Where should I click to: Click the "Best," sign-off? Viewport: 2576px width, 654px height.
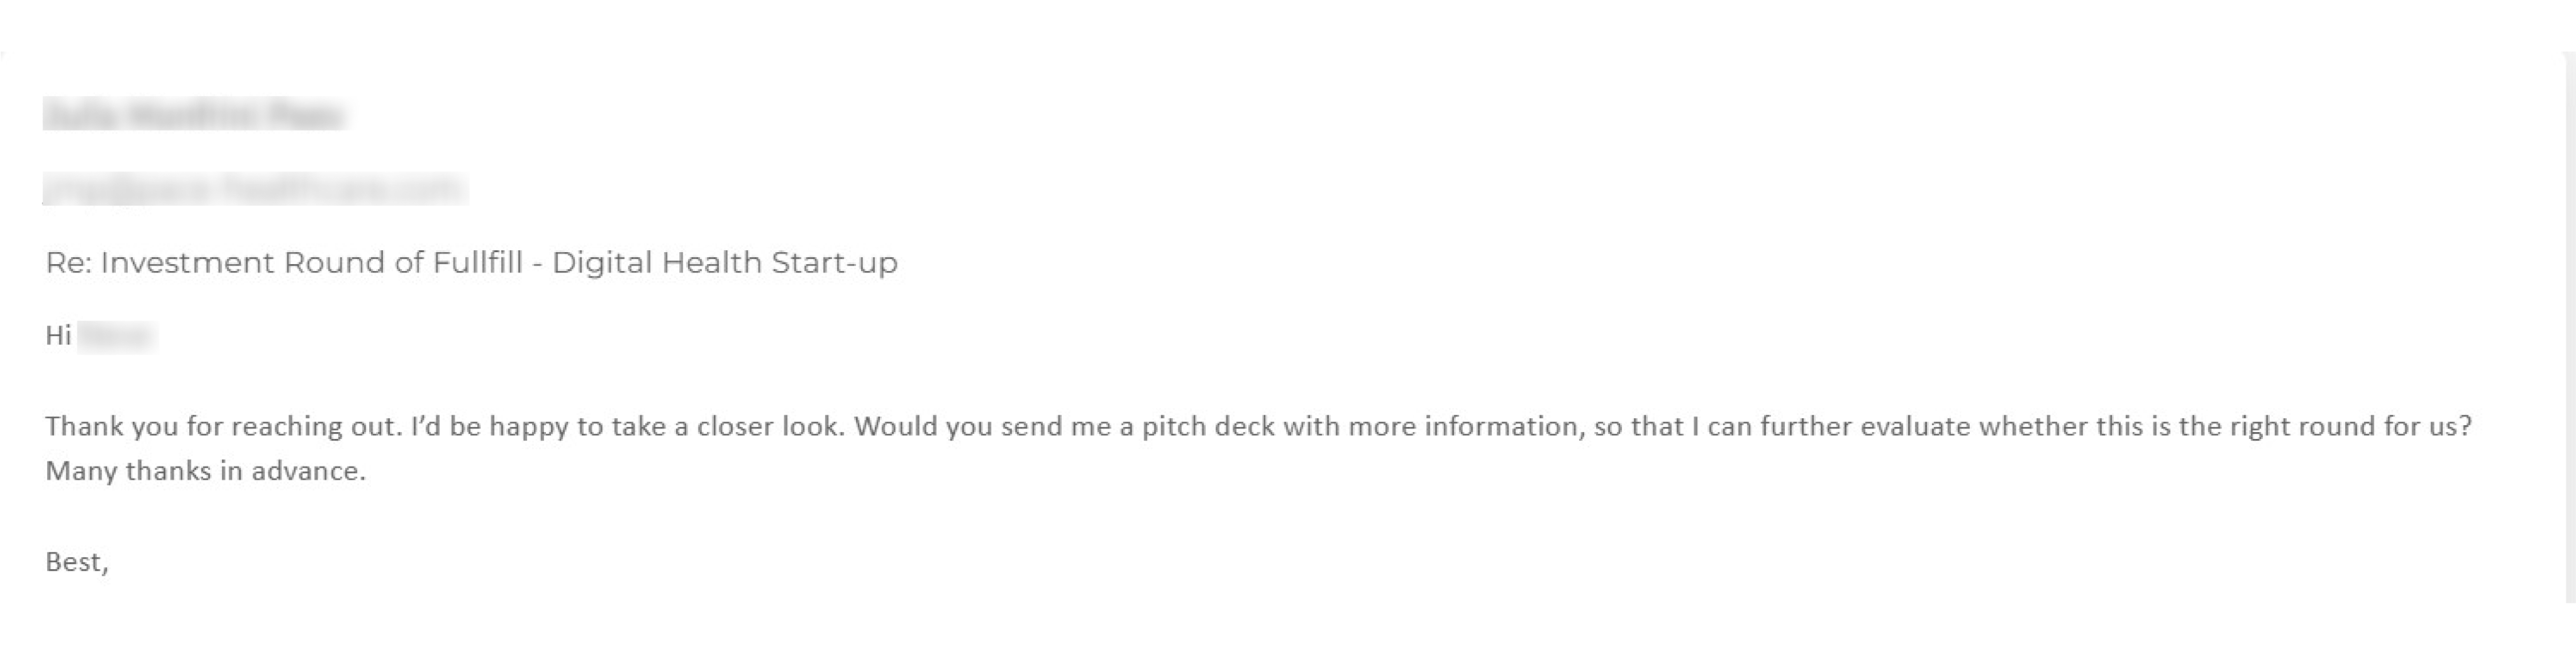[77, 562]
